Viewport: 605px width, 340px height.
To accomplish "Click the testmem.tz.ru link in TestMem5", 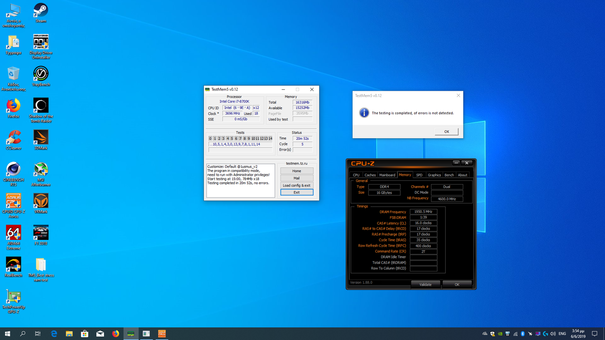I will pyautogui.click(x=296, y=163).
